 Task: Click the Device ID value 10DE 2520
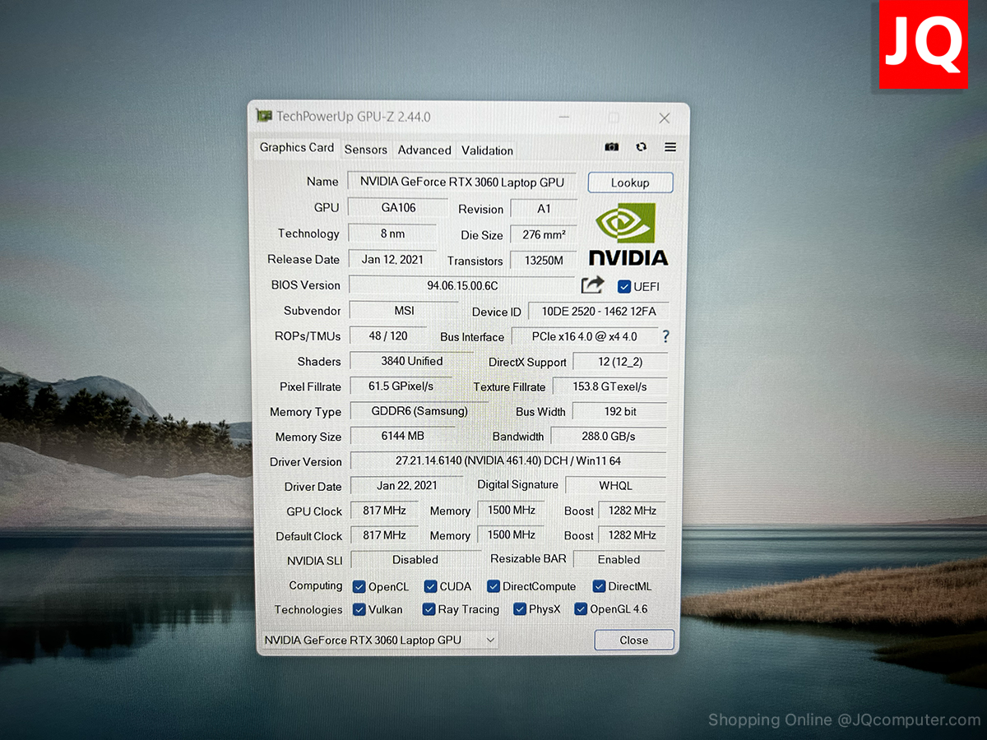point(599,312)
